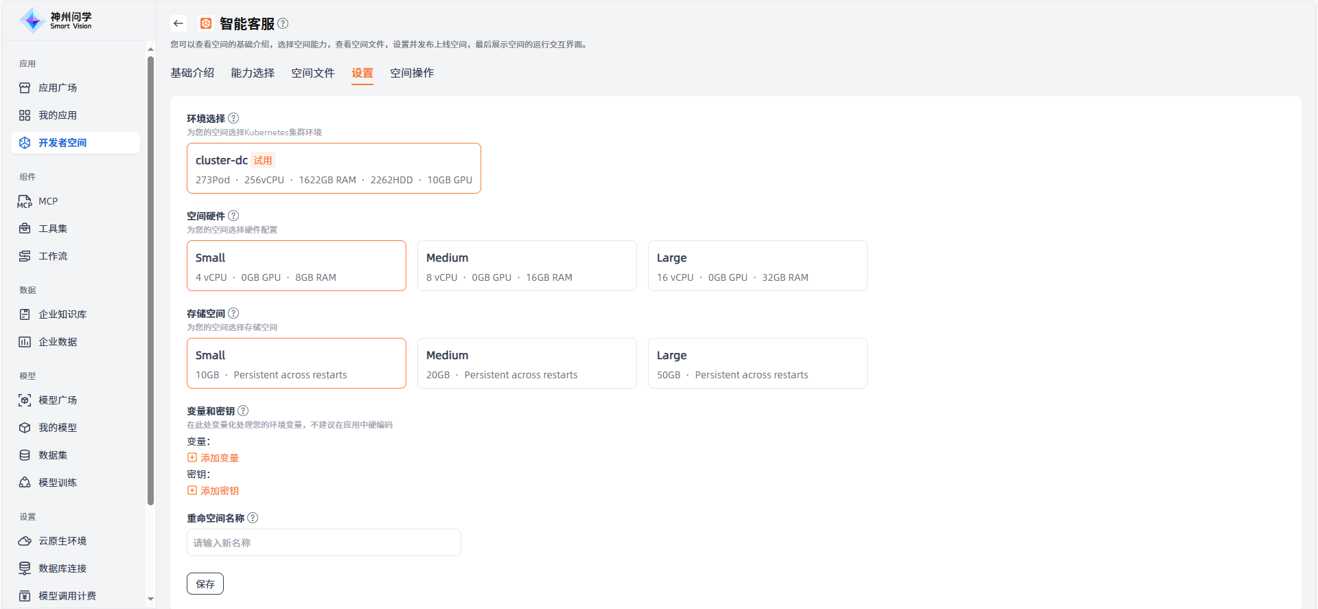Select the Medium 20GB storage option
The image size is (1318, 609).
pos(527,363)
